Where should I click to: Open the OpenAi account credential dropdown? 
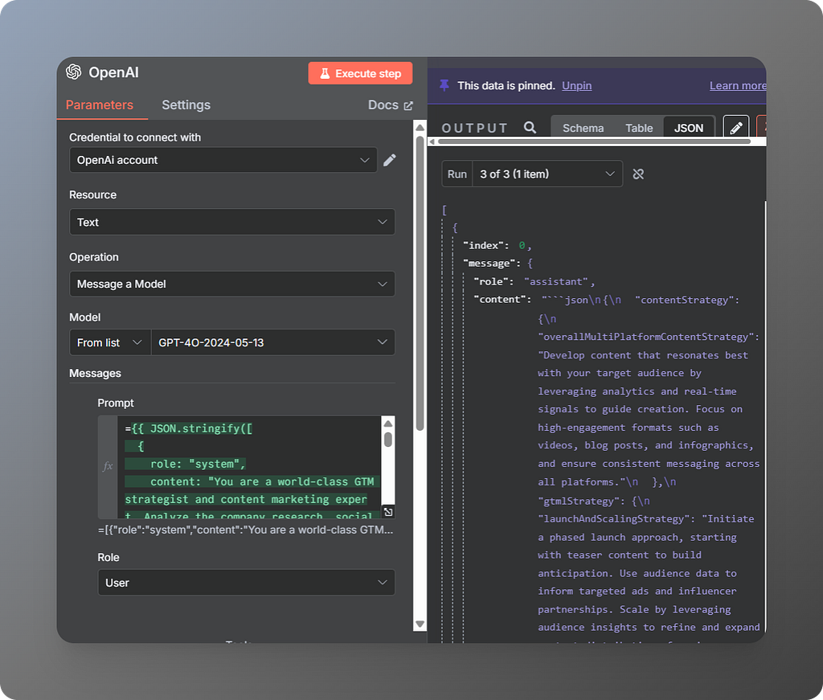(223, 160)
